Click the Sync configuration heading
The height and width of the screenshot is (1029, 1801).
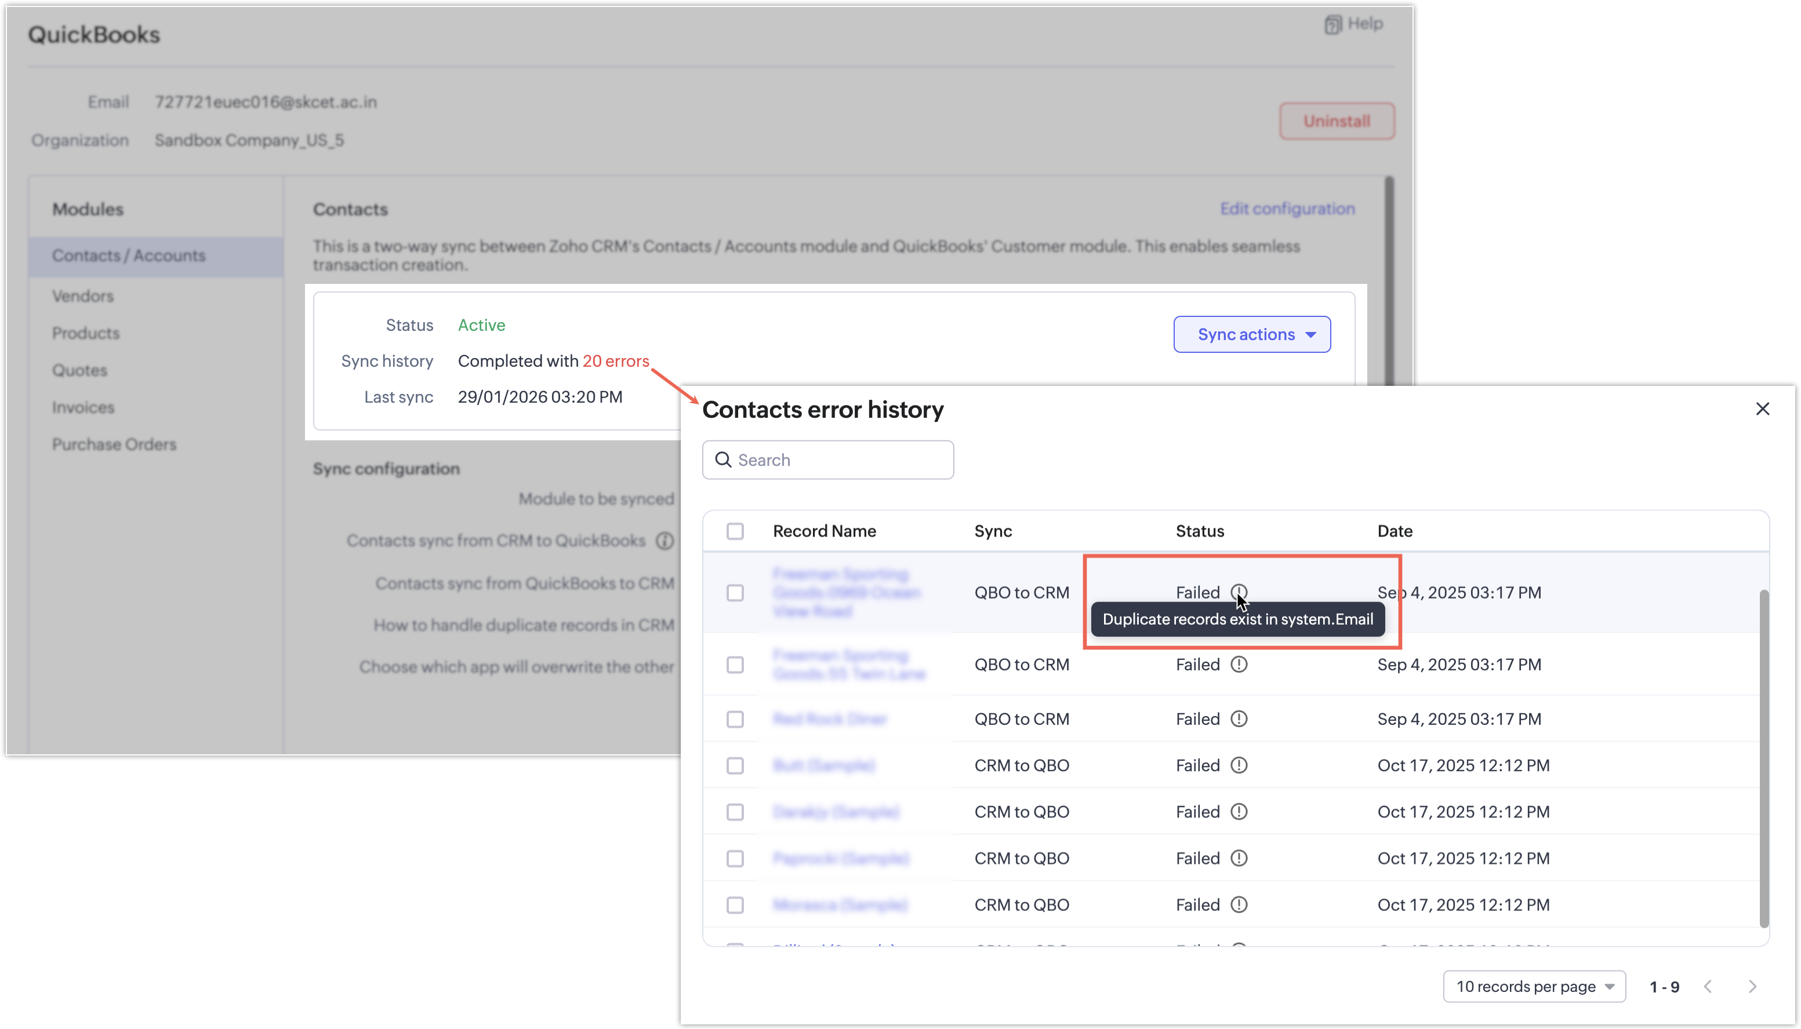tap(386, 469)
